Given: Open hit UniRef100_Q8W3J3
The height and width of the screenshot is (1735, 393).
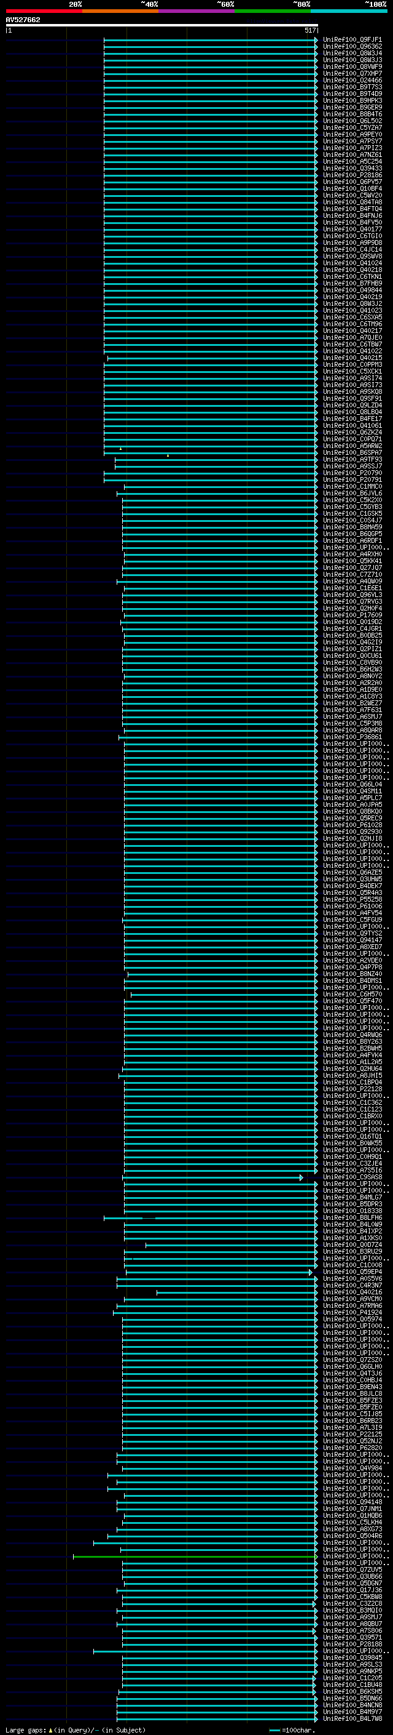Looking at the screenshot, I should point(352,60).
